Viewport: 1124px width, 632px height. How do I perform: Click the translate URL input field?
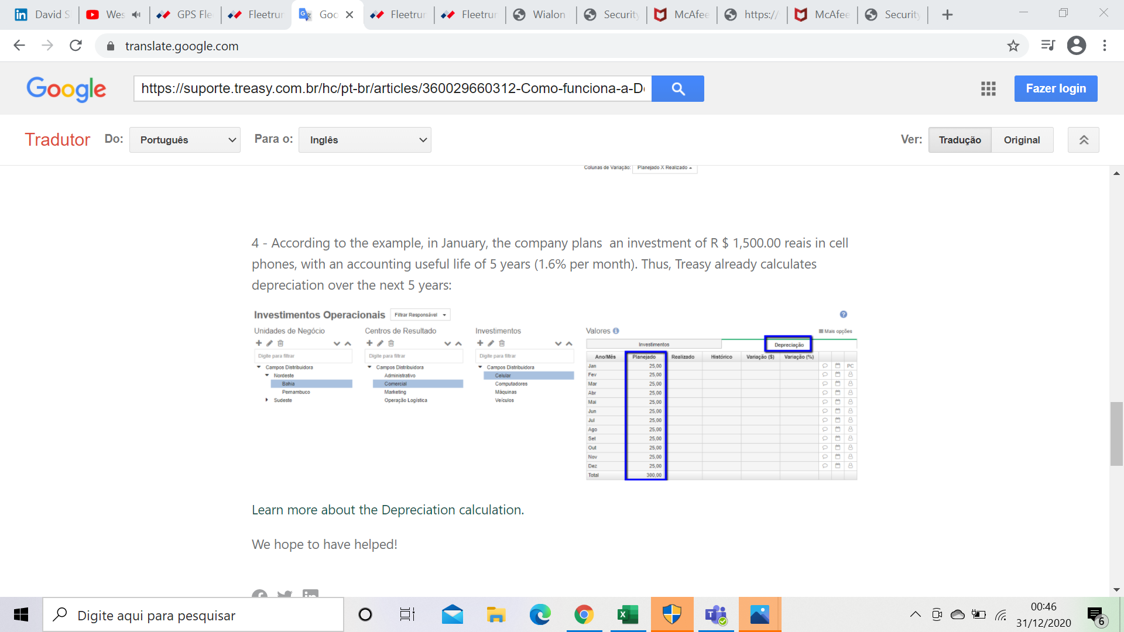pyautogui.click(x=392, y=88)
